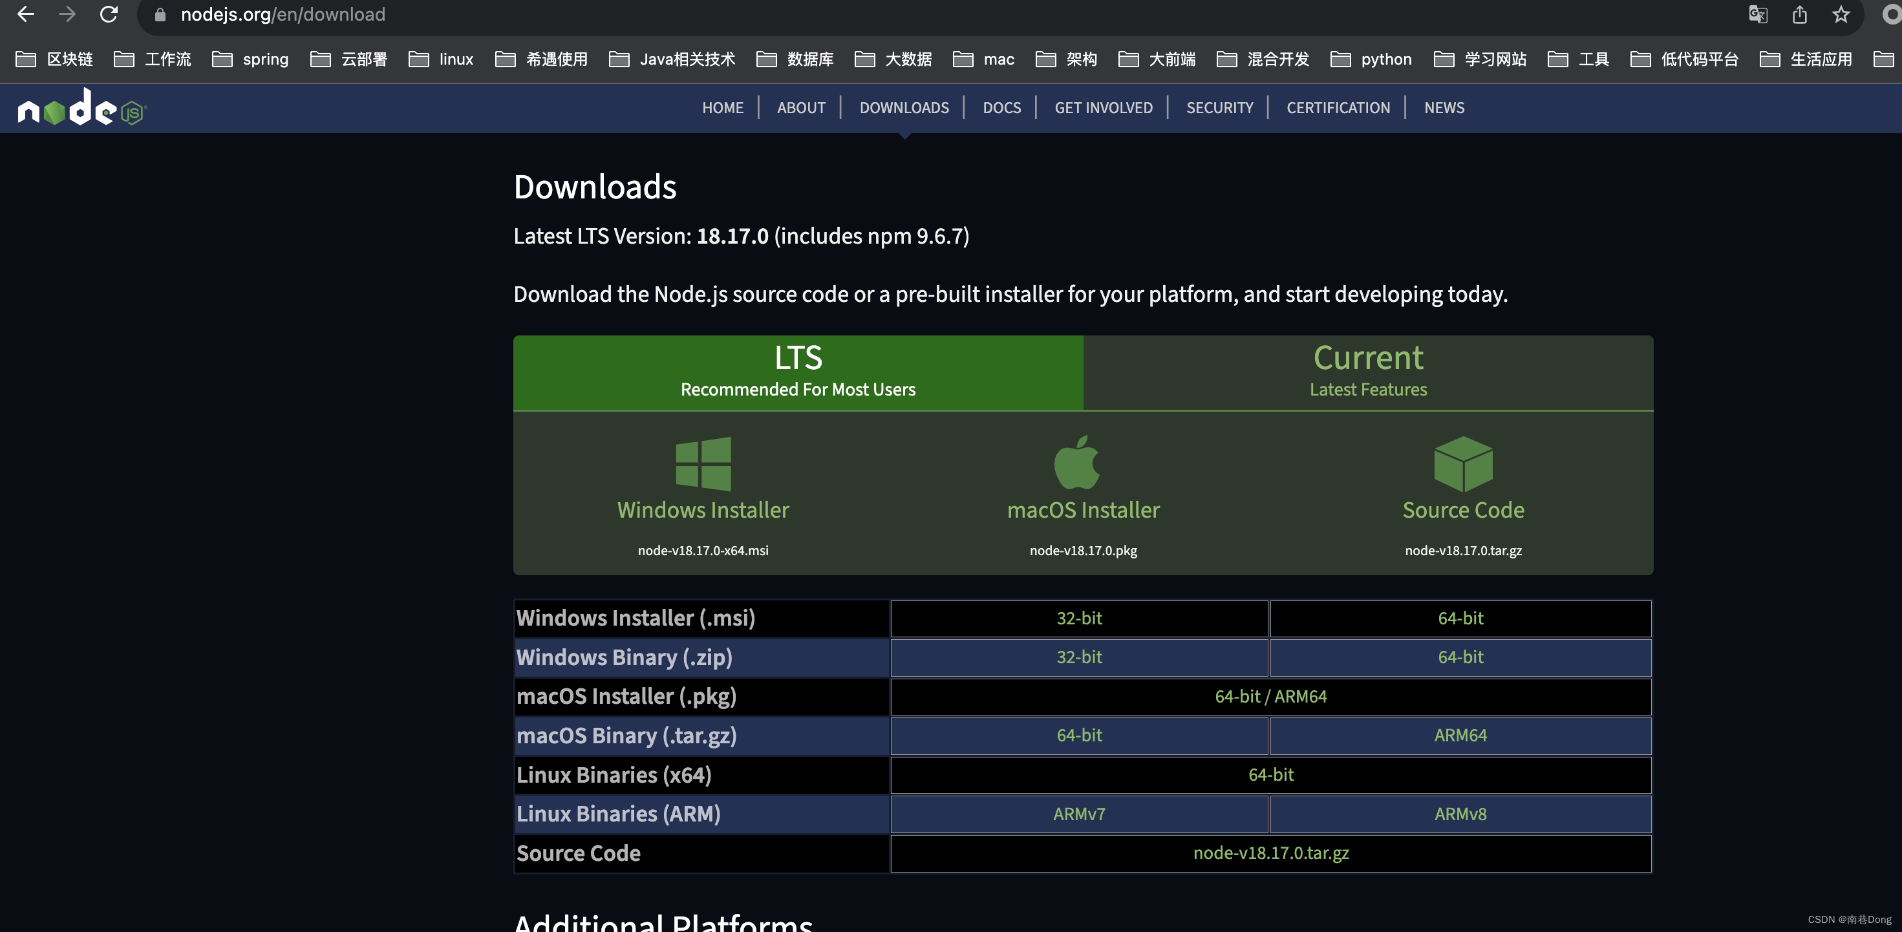Click the browser back arrow
Image resolution: width=1902 pixels, height=932 pixels.
(x=26, y=14)
